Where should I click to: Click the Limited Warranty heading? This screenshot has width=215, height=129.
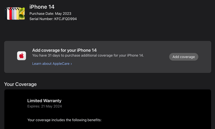pyautogui.click(x=44, y=101)
